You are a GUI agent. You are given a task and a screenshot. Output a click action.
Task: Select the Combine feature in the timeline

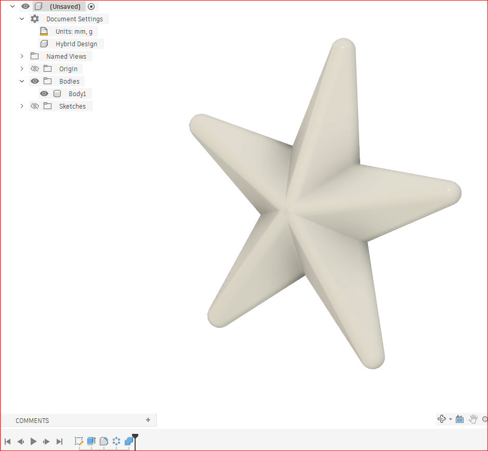(129, 441)
